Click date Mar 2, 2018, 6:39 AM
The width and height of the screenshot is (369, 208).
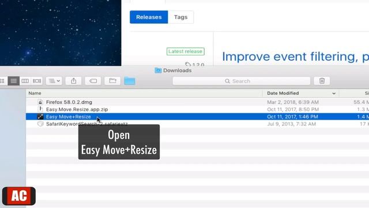[293, 102]
